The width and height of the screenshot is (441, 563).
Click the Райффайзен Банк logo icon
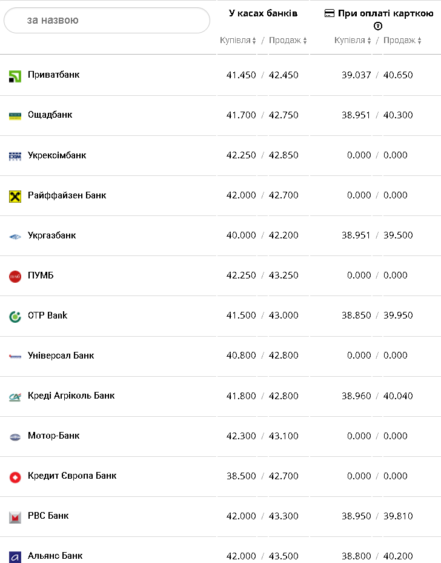[15, 196]
